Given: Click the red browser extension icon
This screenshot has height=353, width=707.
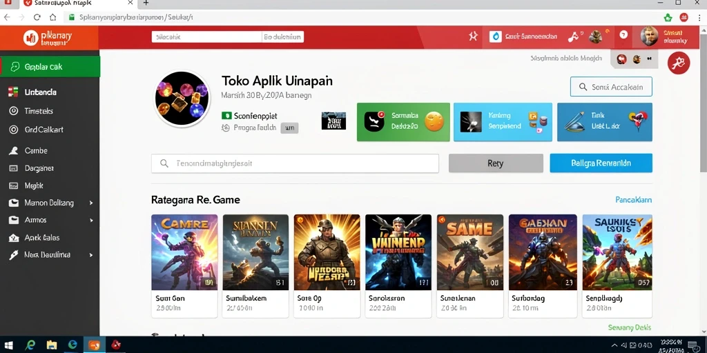Looking at the screenshot, I should pyautogui.click(x=684, y=17).
